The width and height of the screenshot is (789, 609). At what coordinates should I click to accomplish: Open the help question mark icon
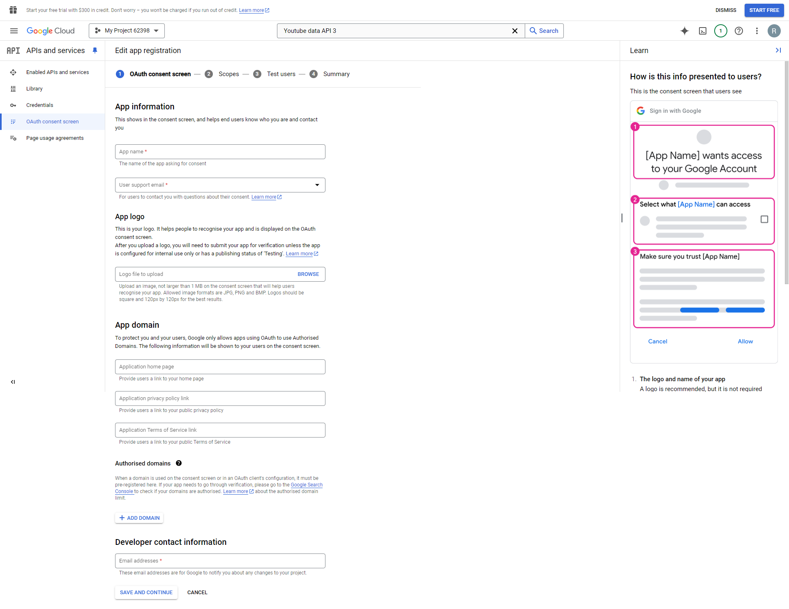pyautogui.click(x=739, y=31)
